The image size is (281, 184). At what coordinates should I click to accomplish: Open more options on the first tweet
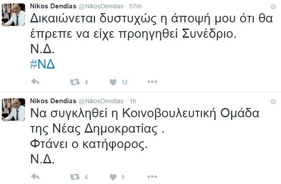click(152, 82)
